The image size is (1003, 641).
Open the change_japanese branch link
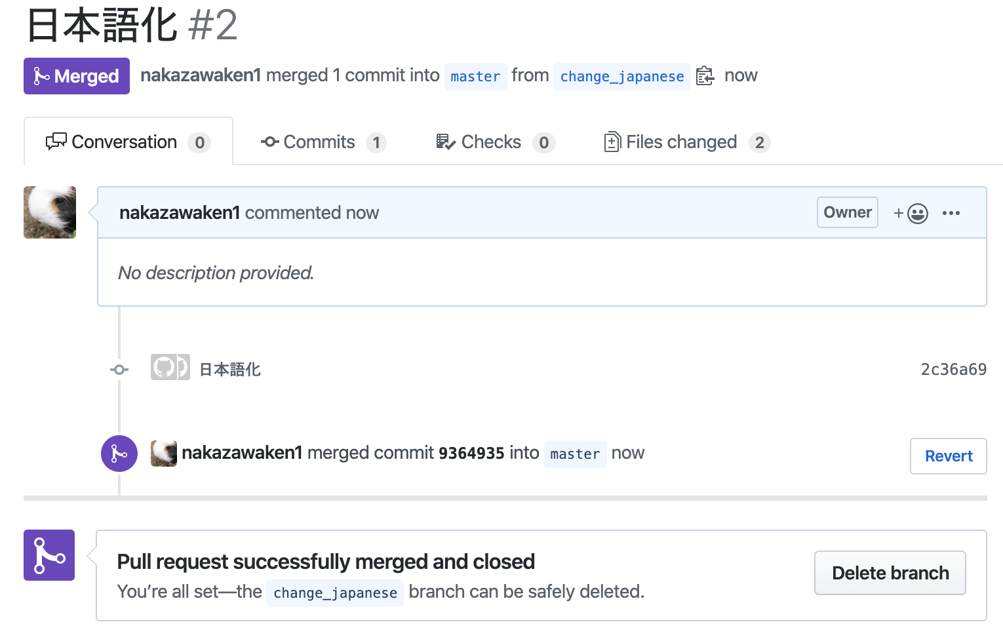[621, 76]
